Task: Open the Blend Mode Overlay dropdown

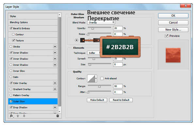Action: pos(101,22)
